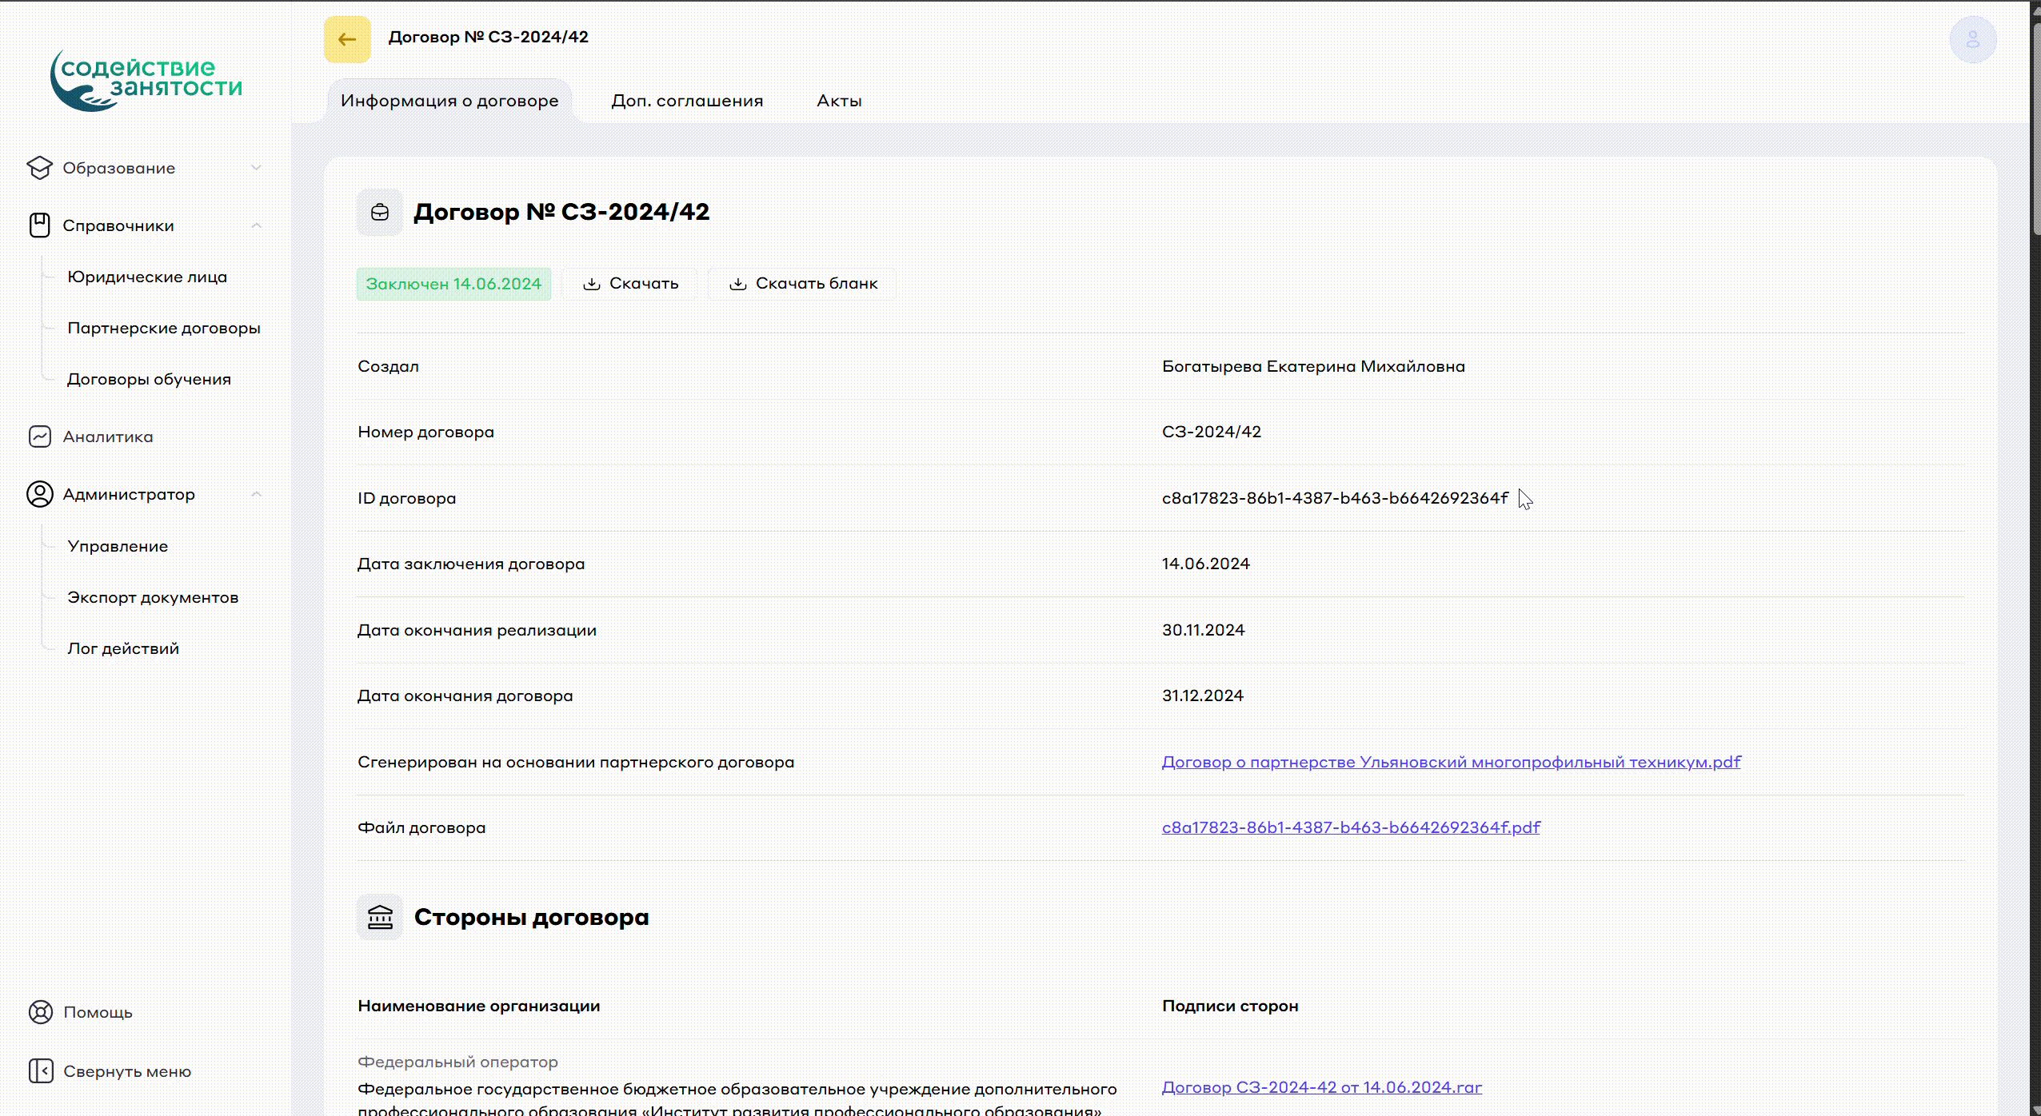Click the yellow back arrow button
Viewport: 2041px width, 1116px height.
[x=347, y=39]
